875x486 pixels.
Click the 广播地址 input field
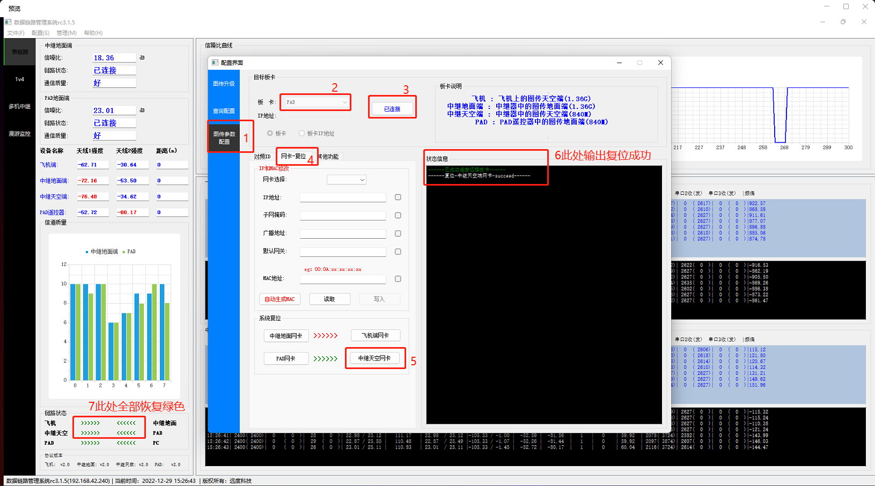pos(343,234)
